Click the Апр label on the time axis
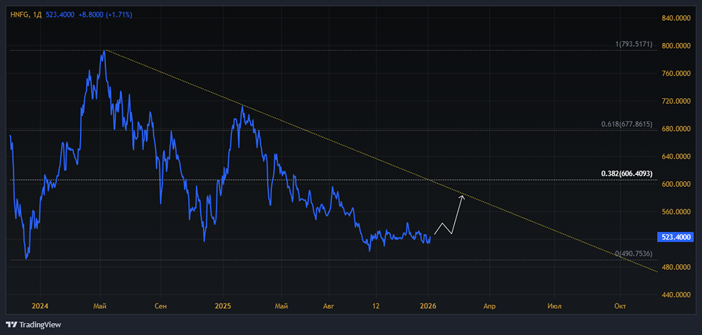Screen dimensions: 702x335 coord(489,306)
